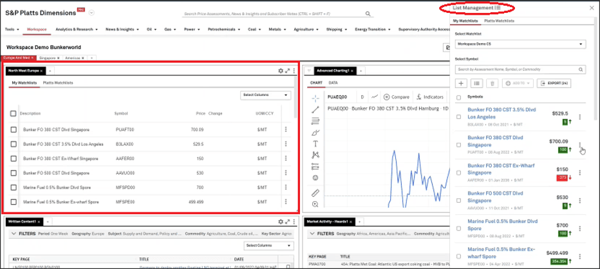Check the AAFER00 table row checkbox

point(14,158)
